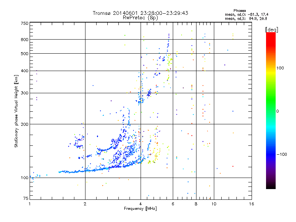Click the x-axis '16' tick label
Viewport: 296px width, 222px height.
coord(252,204)
